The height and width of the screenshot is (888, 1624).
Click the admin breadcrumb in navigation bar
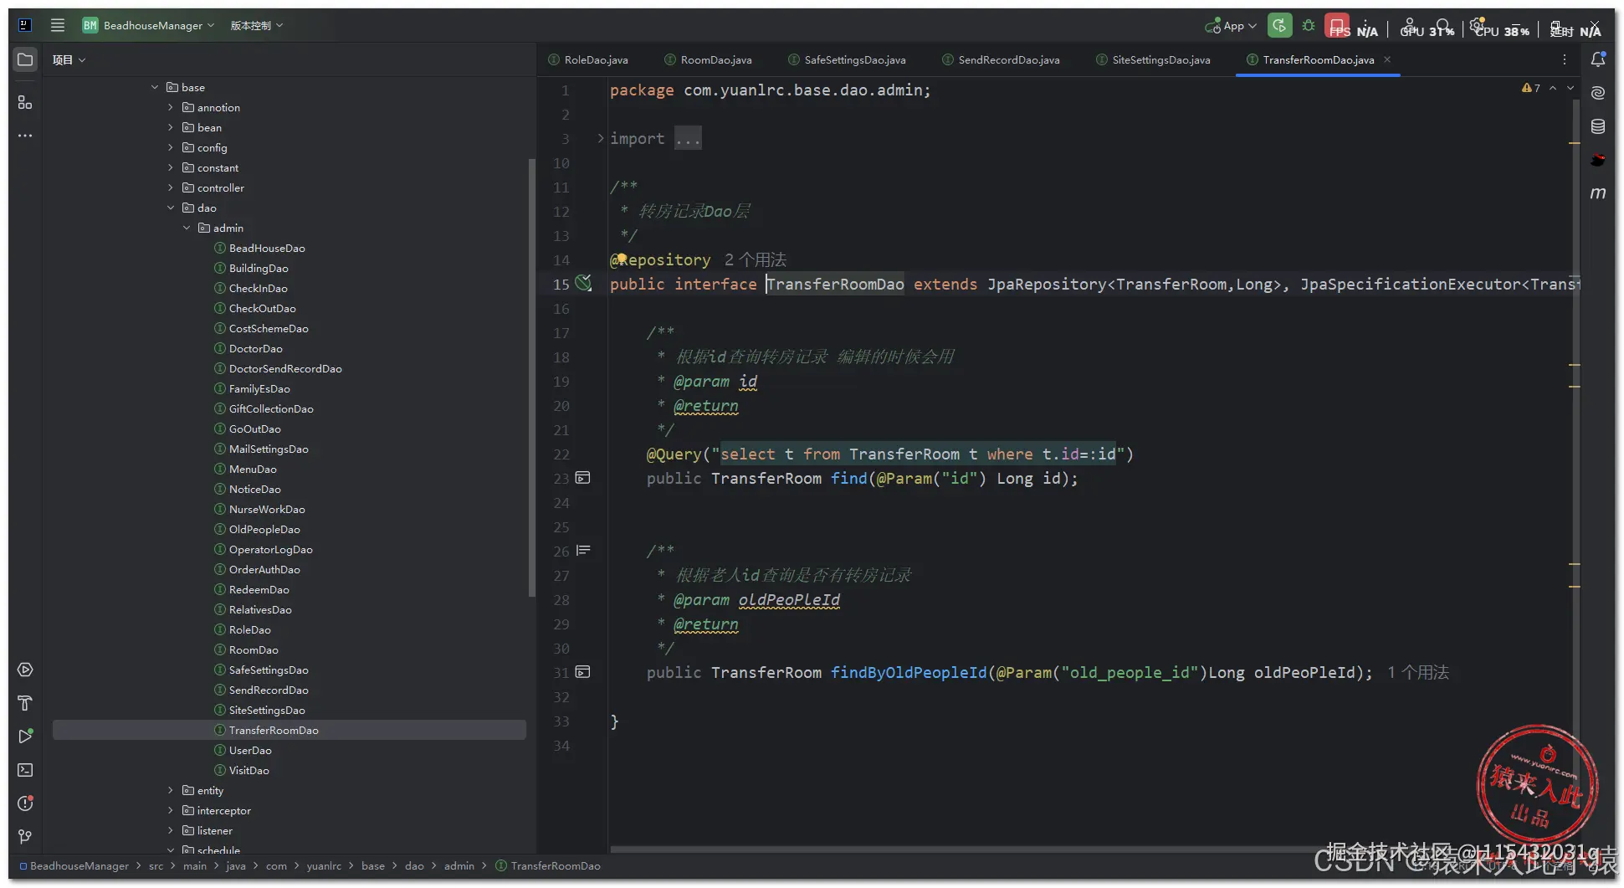click(x=459, y=866)
